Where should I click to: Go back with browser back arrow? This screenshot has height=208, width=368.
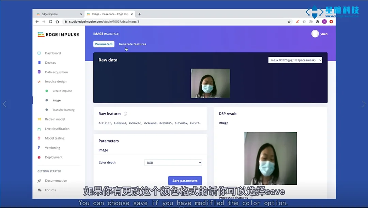pyautogui.click(x=37, y=21)
